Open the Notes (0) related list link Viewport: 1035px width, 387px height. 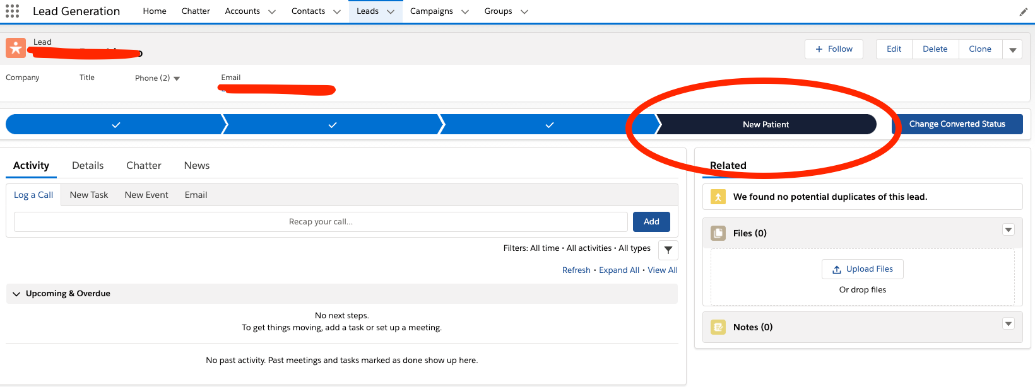[x=753, y=327]
